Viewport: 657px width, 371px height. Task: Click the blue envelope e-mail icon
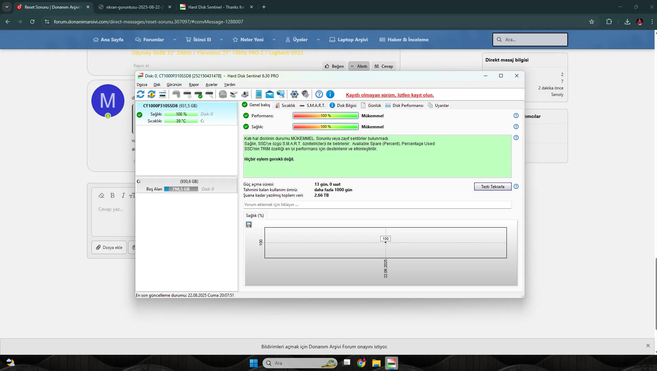coord(270,94)
